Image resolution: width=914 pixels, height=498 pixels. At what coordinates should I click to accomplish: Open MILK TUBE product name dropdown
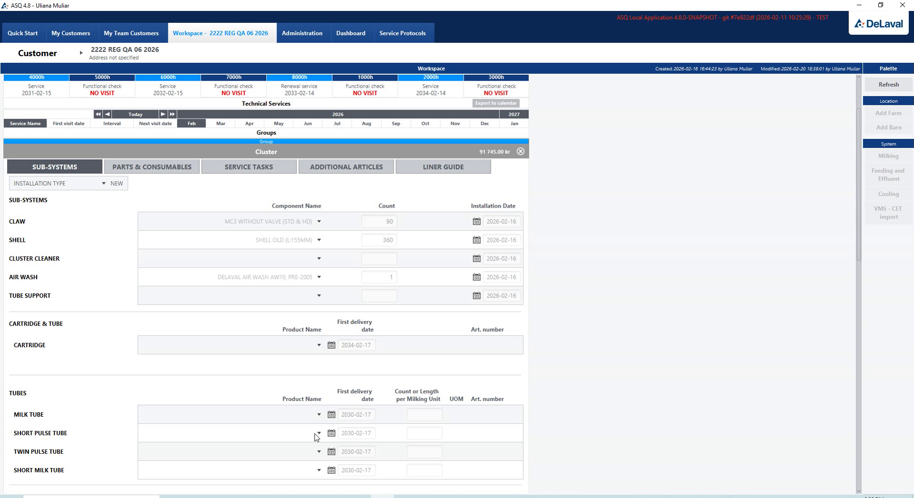click(319, 415)
